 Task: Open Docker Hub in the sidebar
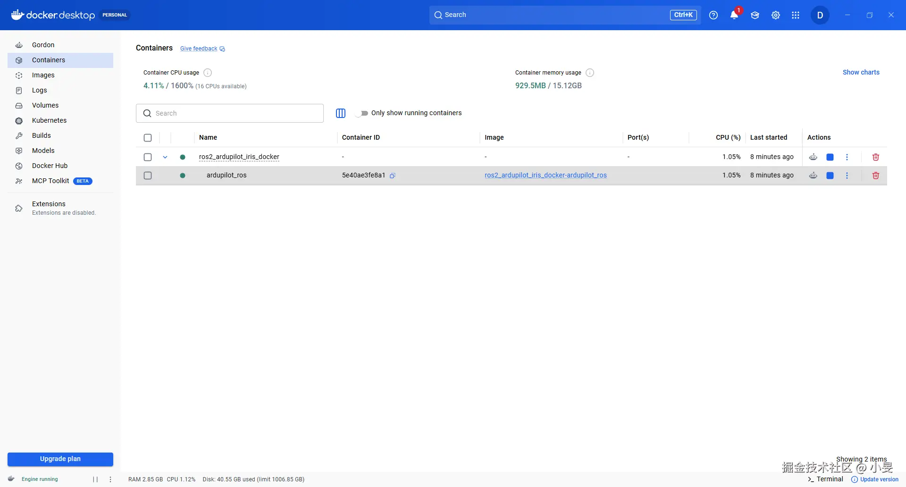click(60, 166)
